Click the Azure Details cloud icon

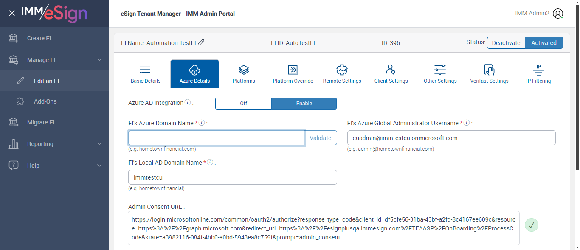pos(194,70)
